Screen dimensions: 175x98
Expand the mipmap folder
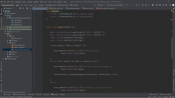pos(8,52)
